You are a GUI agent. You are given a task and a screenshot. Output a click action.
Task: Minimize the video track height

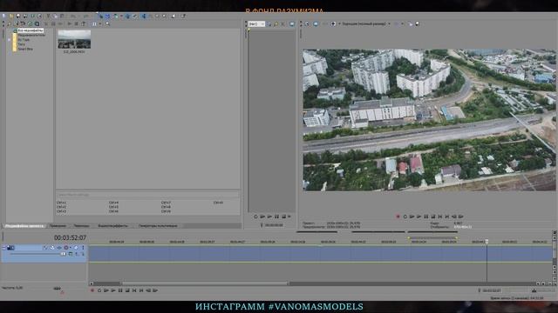[x=3, y=247]
